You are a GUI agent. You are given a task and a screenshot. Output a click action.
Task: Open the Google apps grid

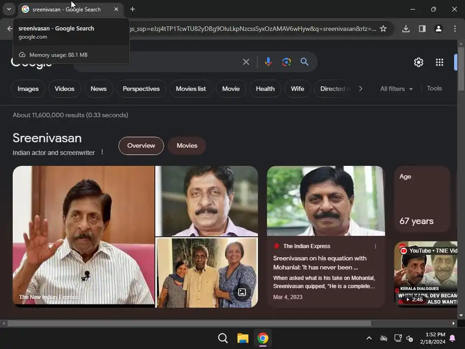440,62
